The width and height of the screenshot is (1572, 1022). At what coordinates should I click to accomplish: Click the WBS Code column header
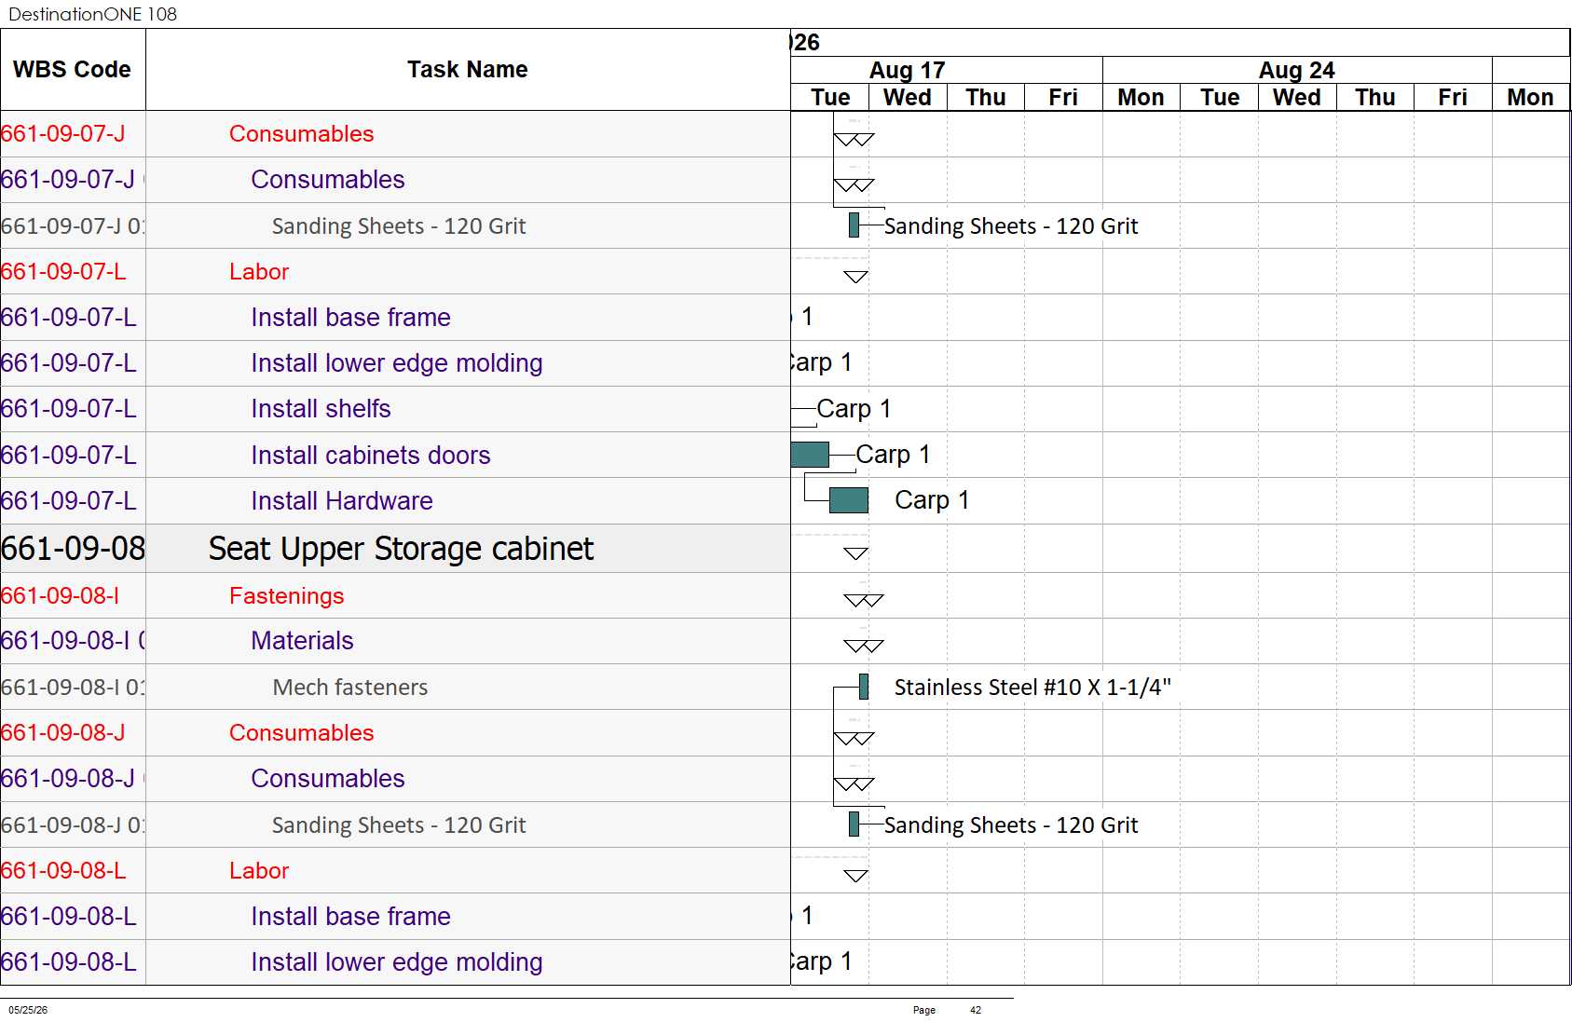pyautogui.click(x=73, y=70)
